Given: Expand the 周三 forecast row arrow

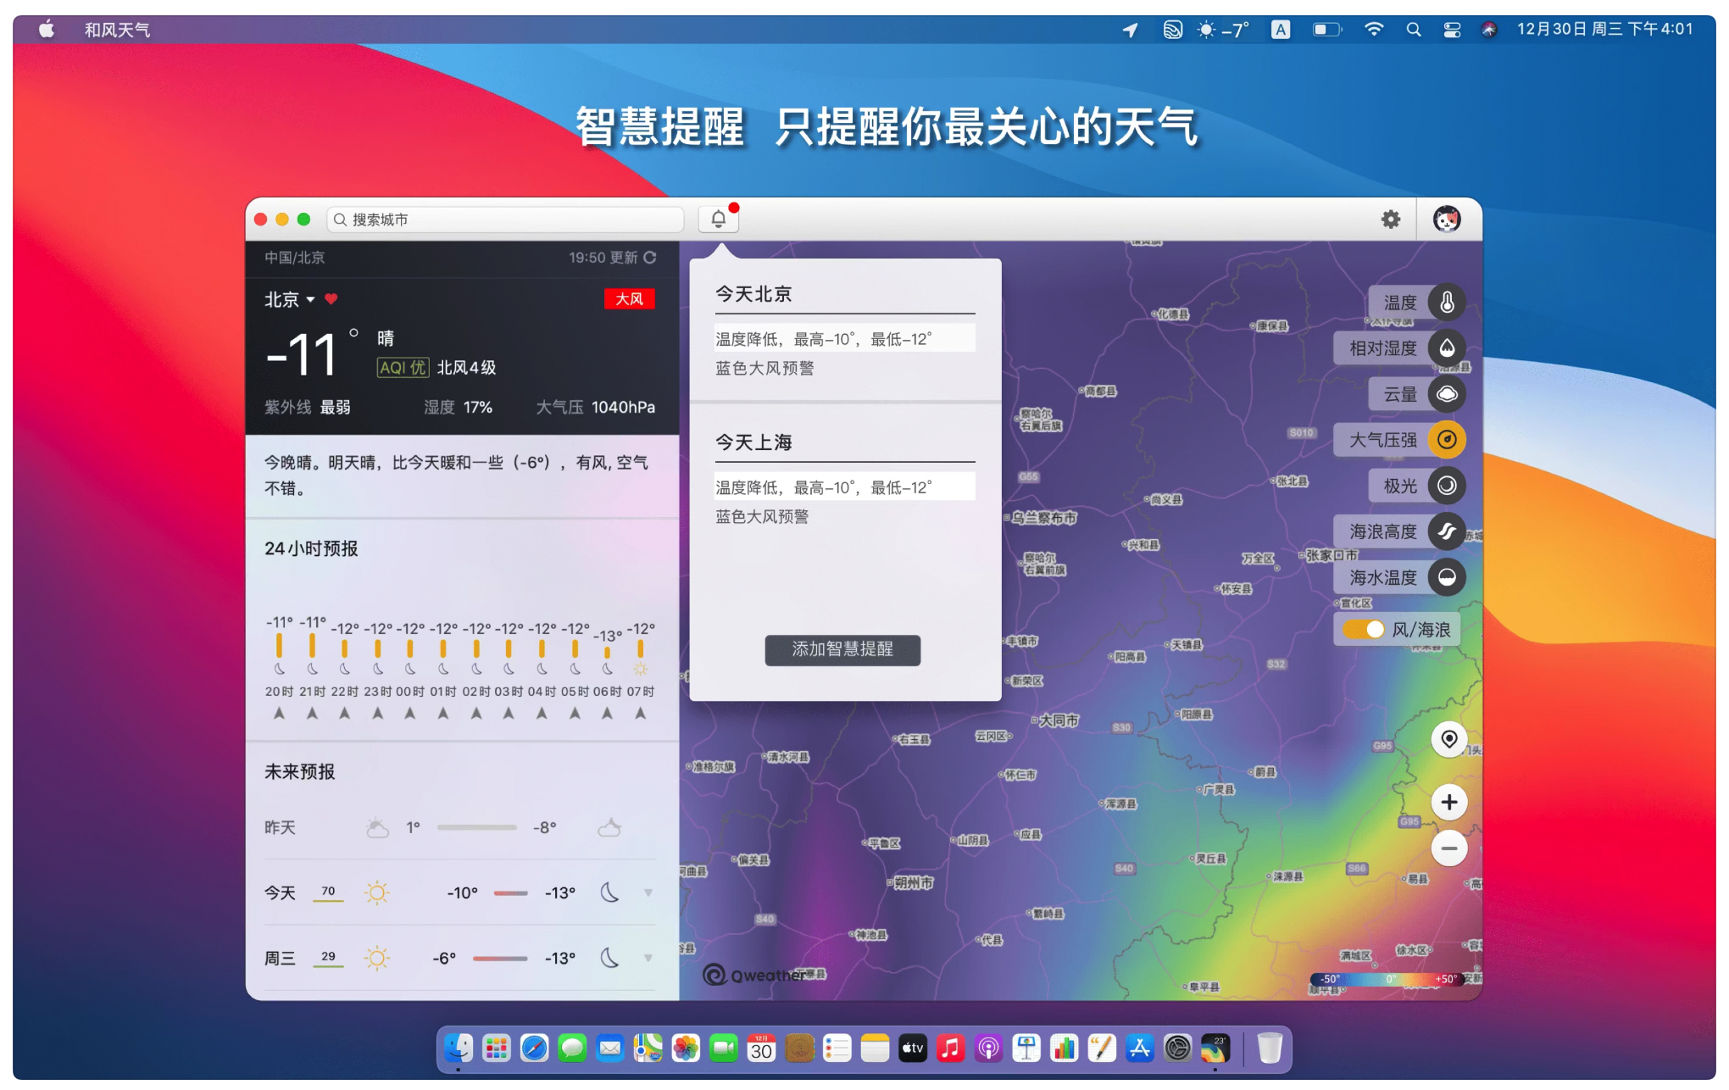Looking at the screenshot, I should coord(648,958).
